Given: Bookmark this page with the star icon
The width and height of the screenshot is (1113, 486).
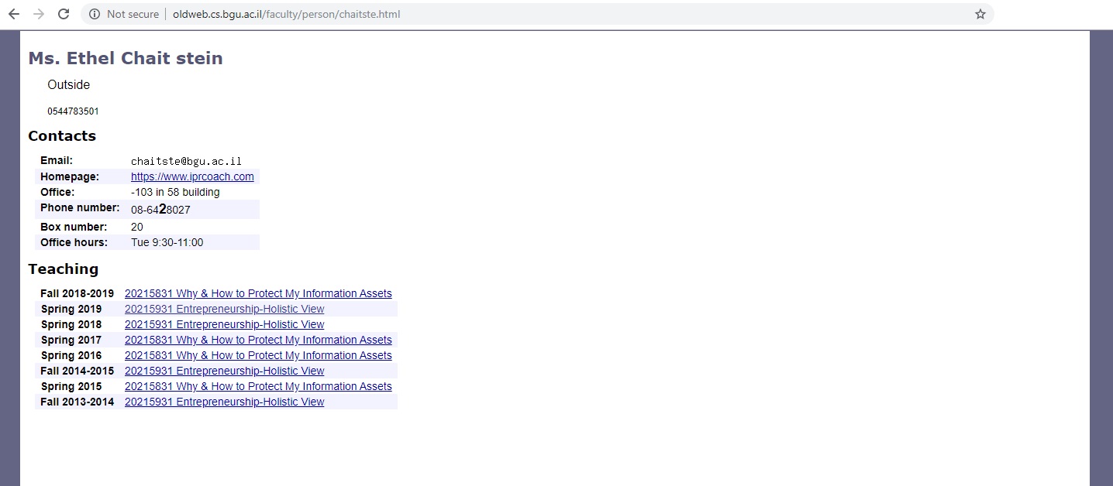Looking at the screenshot, I should (980, 14).
